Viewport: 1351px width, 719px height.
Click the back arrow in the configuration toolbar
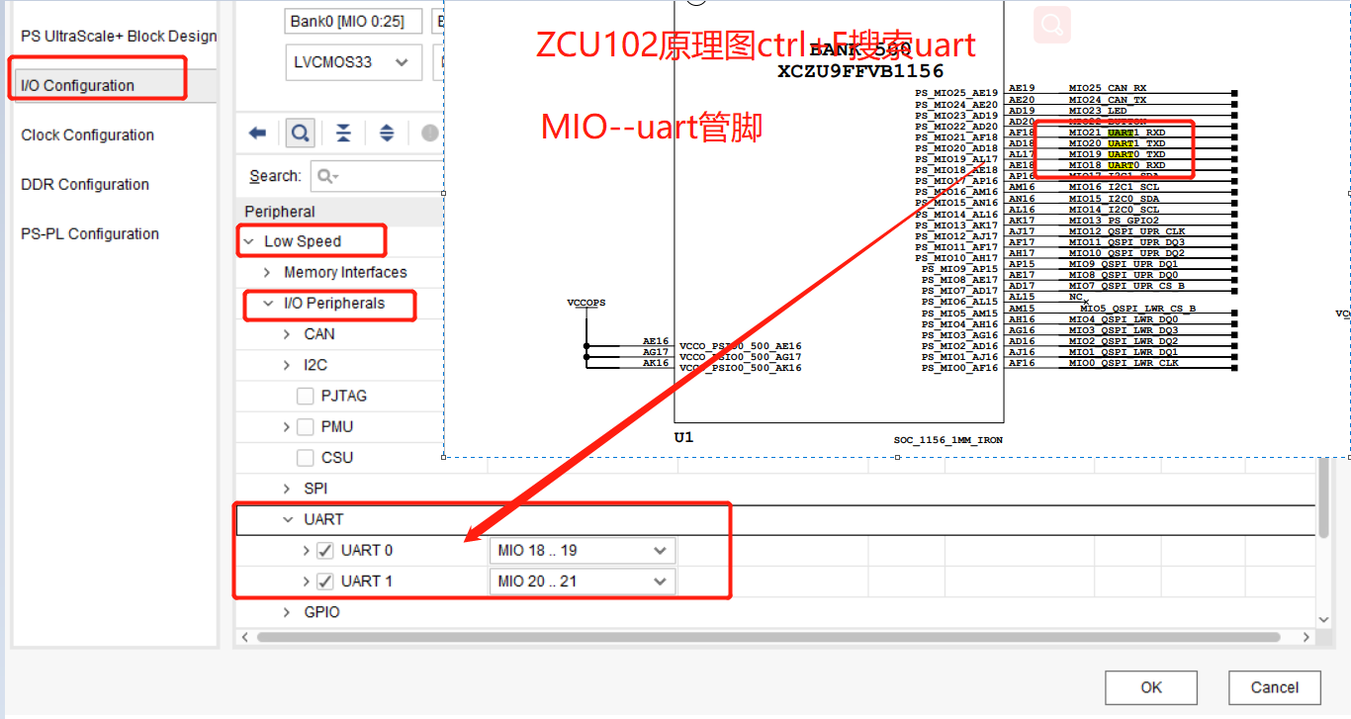tap(259, 132)
